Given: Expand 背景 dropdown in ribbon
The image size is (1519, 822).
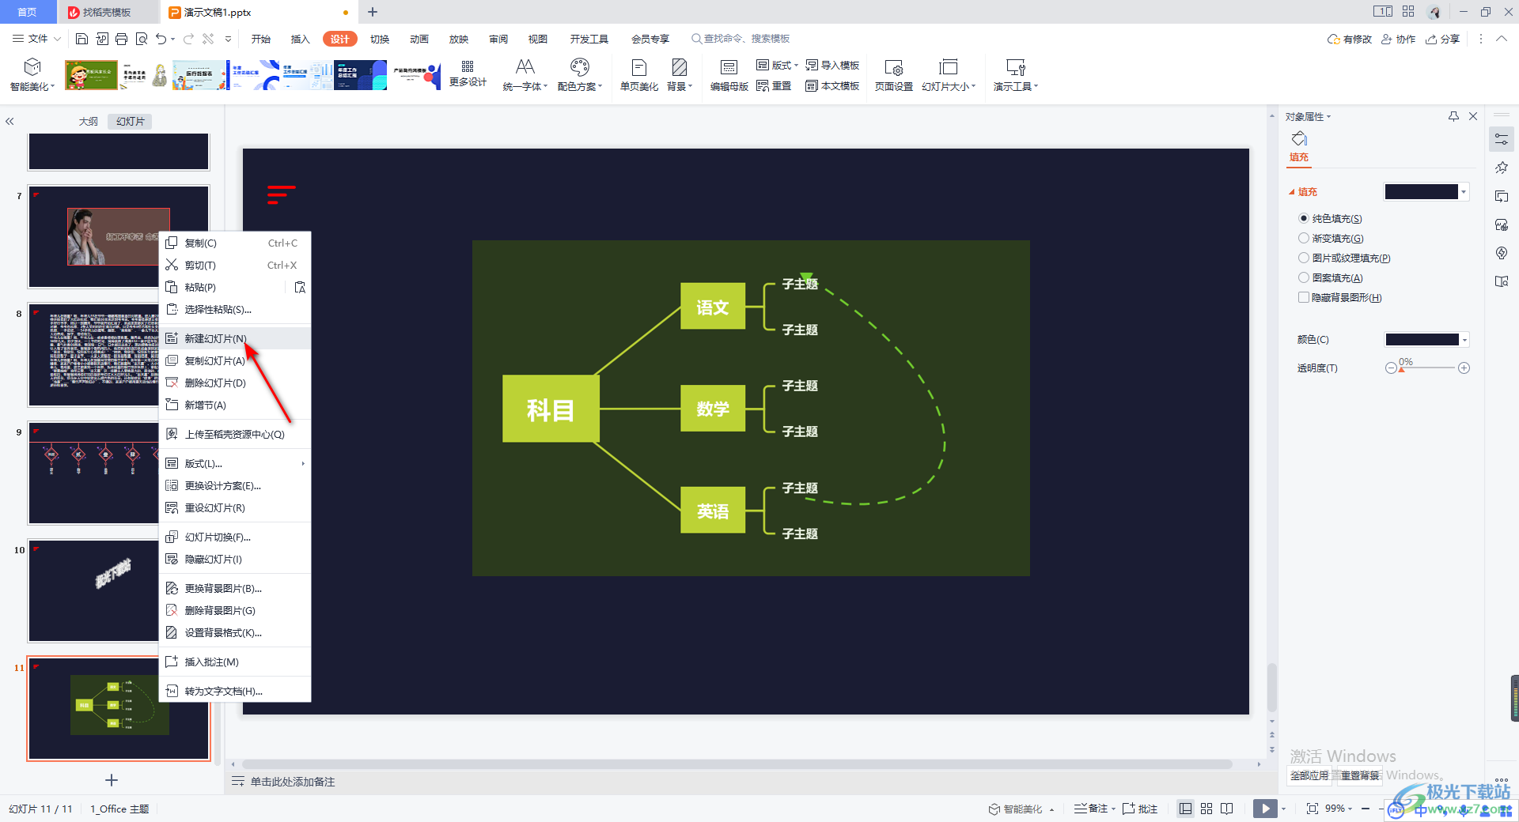Looking at the screenshot, I should click(691, 87).
